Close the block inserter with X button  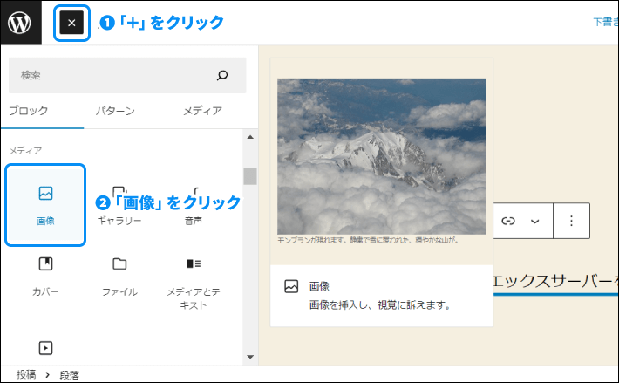click(71, 24)
